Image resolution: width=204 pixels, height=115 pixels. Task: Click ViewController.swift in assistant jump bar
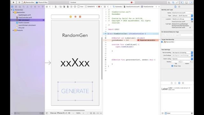[132, 7]
